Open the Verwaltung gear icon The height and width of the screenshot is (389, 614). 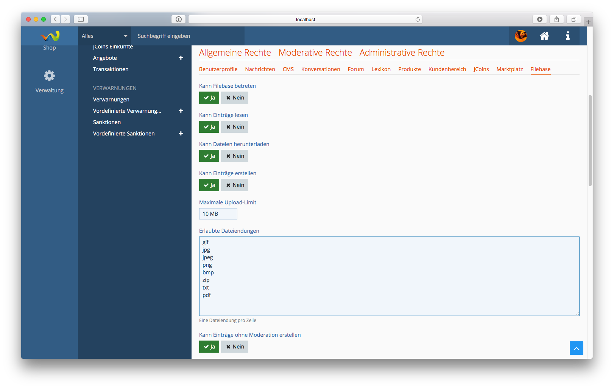49,76
